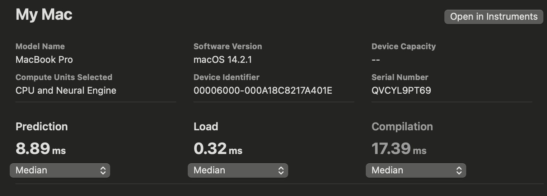This screenshot has width=547, height=196.
Task: Click the Compute Units Selected label
Action: point(64,77)
